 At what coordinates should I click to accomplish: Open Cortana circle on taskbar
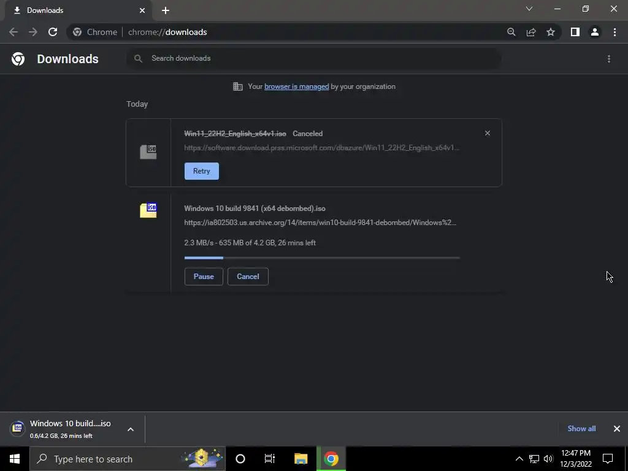tap(240, 459)
